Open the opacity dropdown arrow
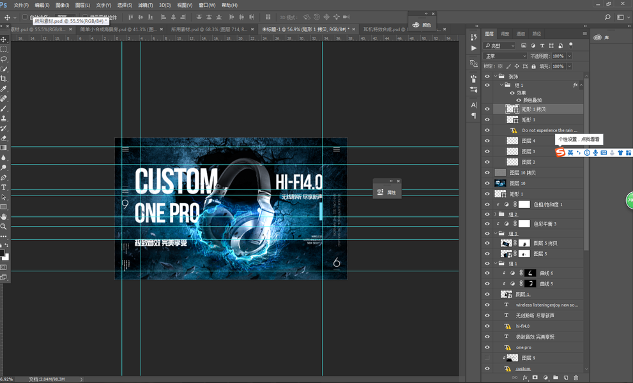 click(570, 56)
